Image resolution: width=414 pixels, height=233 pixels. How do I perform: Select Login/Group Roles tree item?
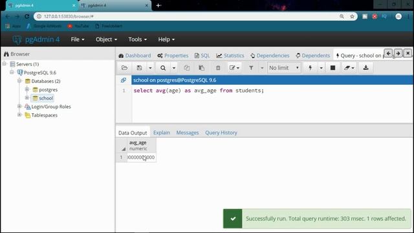tap(51, 107)
